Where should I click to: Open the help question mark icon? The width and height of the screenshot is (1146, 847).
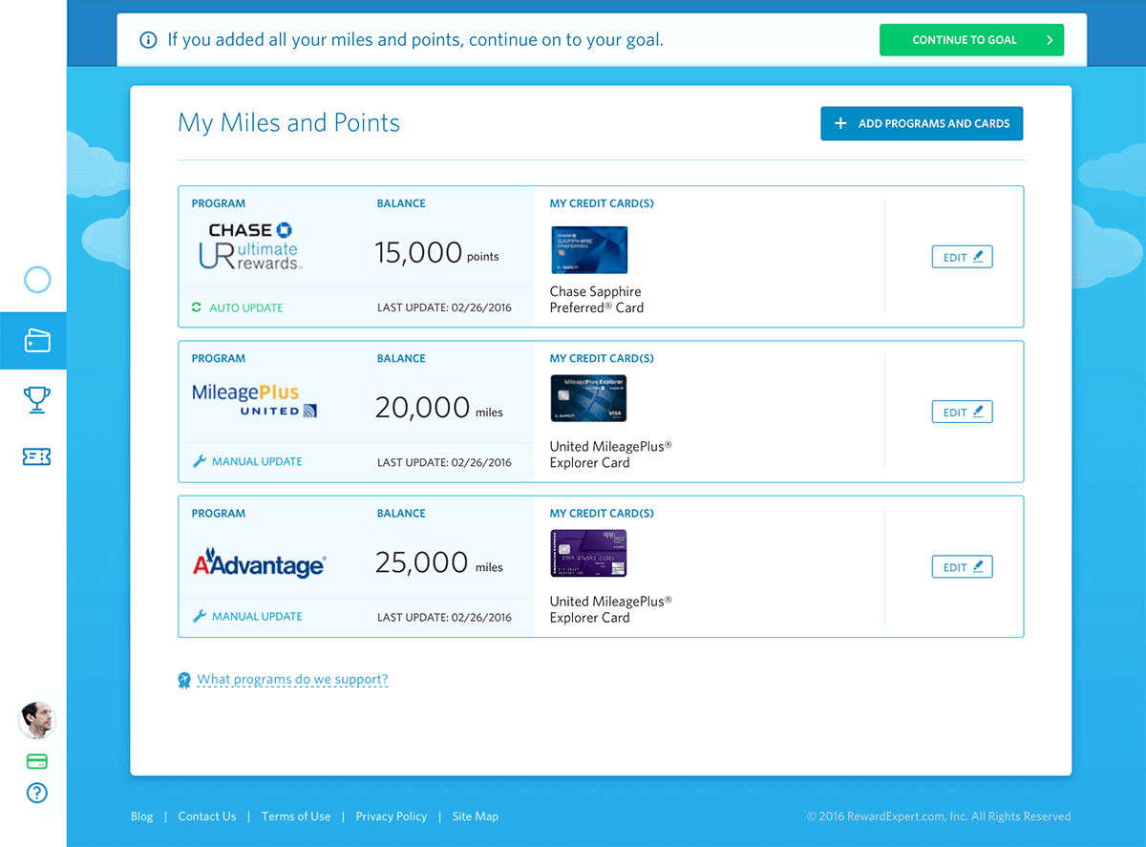point(37,793)
